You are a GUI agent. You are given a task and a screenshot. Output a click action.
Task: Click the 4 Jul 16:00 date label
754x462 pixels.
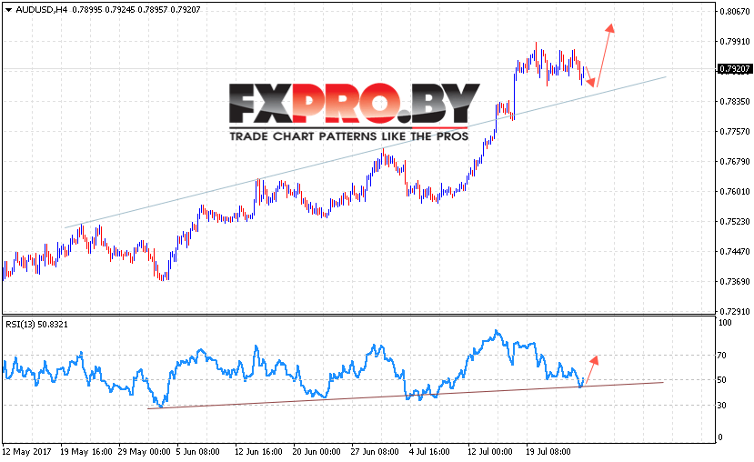pyautogui.click(x=429, y=452)
